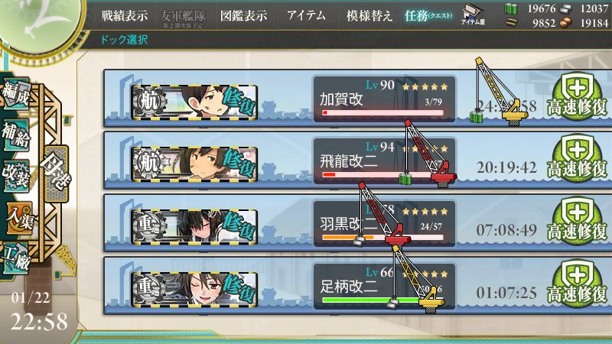
Task: Open the 編成 fleet composition icon
Action: (16, 92)
